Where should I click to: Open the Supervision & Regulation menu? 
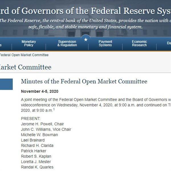tap(67, 43)
